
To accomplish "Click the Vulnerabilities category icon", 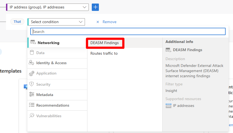I will 32,116.
